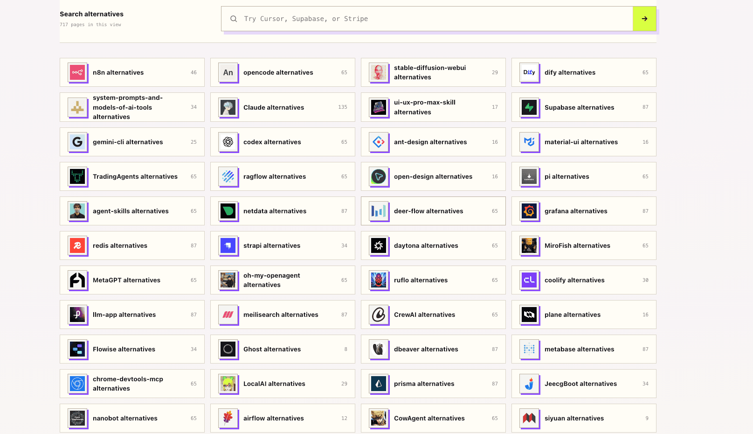
Task: Click the Dify logo icon
Action: pos(529,72)
